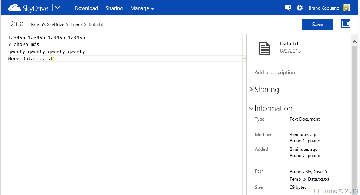
Task: Toggle the details pane icon
Action: click(346, 24)
